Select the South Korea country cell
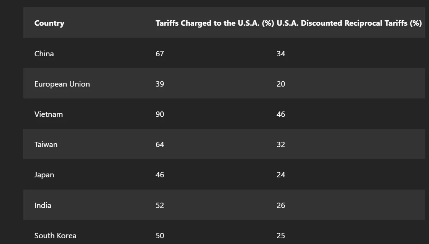 pos(55,236)
